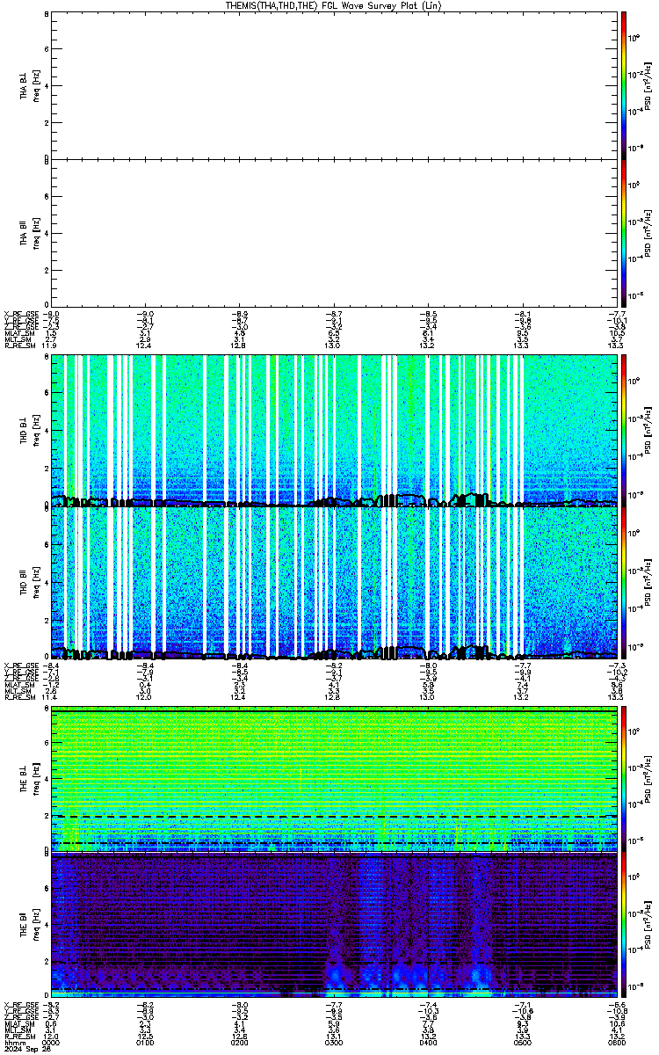Click the THD B-parallel PSD color bar
Image resolution: width=659 pixels, height=1055 pixels.
624,583
